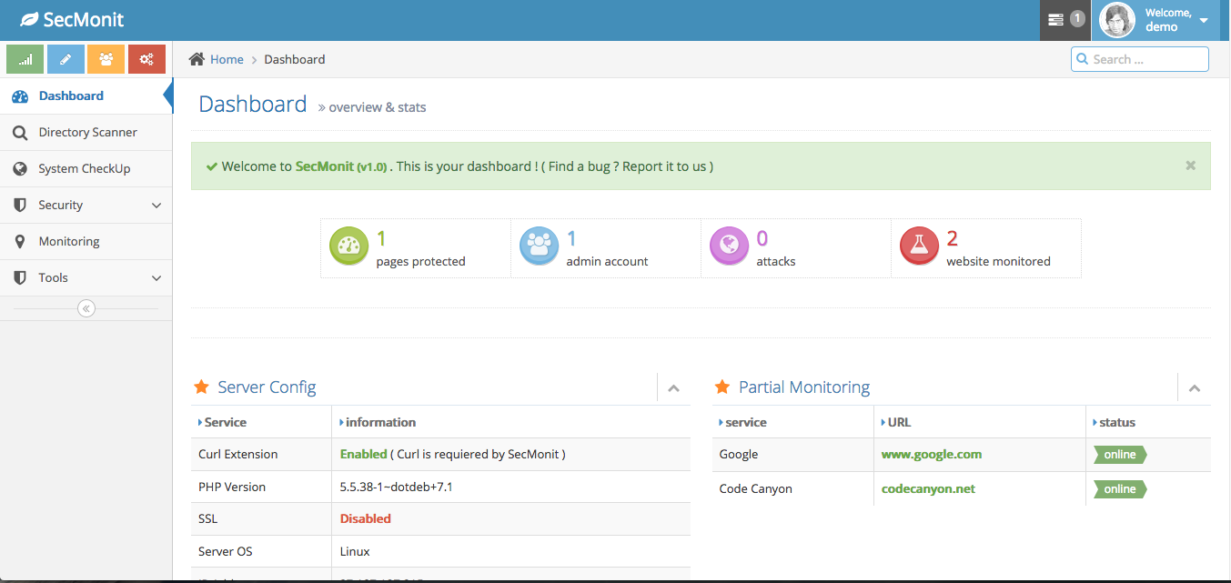Click the Home breadcrumb link
Image resolution: width=1231 pixels, height=583 pixels.
(x=227, y=59)
